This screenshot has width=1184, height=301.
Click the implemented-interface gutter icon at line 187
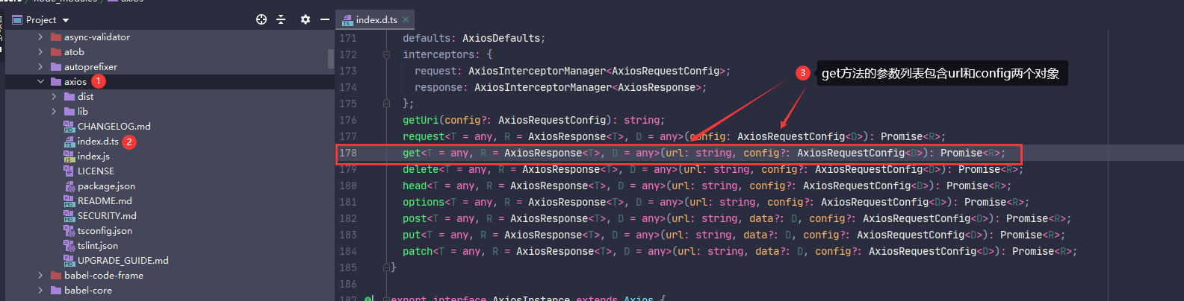[x=368, y=299]
